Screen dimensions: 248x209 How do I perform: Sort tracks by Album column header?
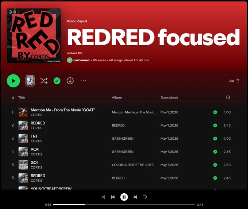(x=117, y=97)
